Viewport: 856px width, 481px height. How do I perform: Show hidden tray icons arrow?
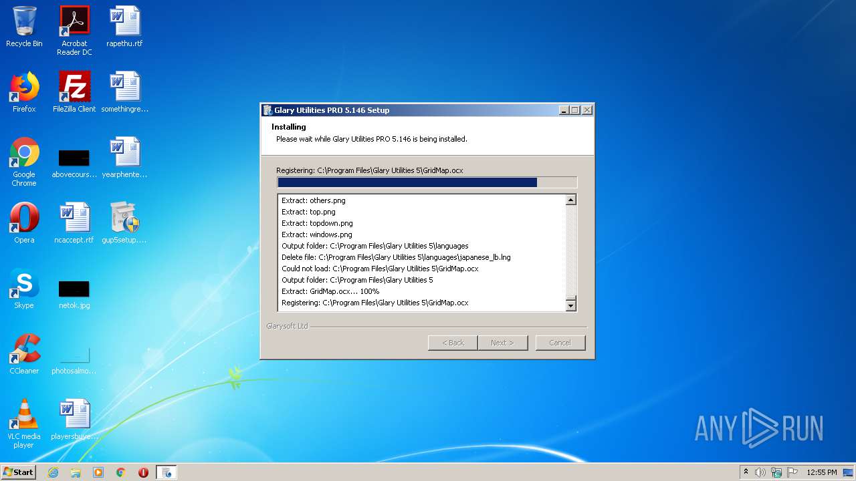(x=746, y=472)
